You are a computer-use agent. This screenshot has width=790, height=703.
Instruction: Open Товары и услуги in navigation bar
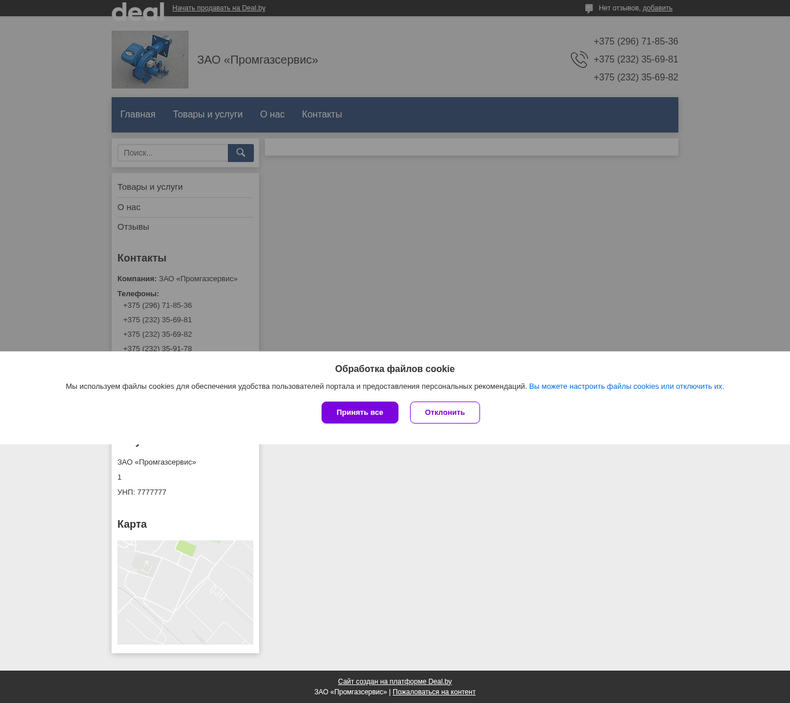click(208, 115)
